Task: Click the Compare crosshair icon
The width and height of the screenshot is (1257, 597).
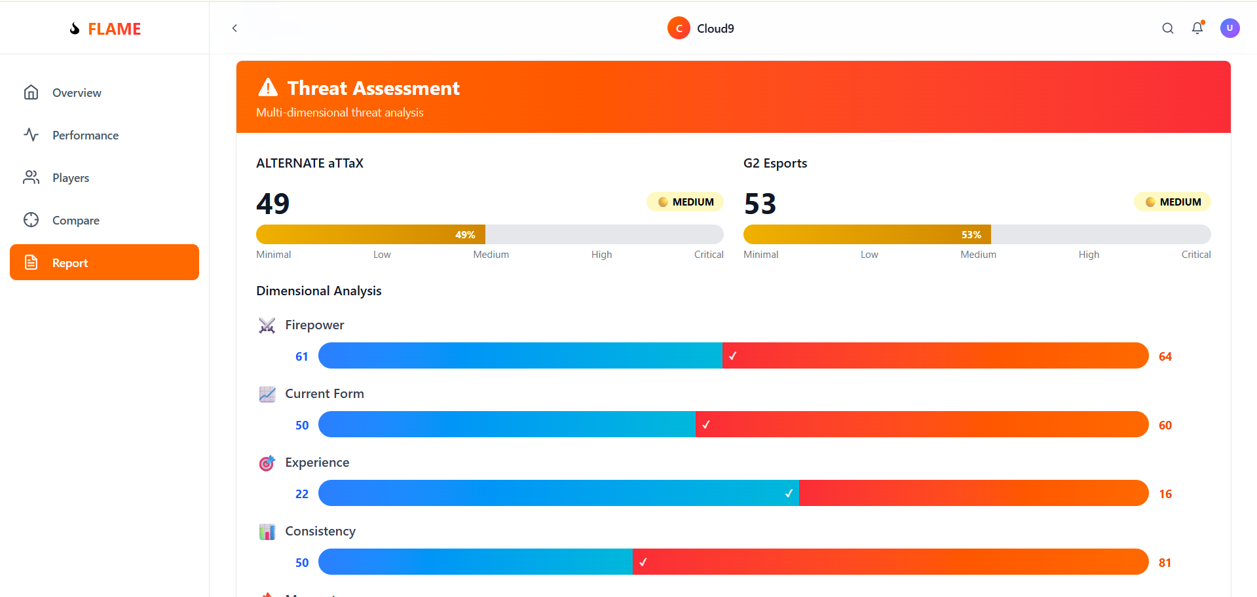Action: coord(31,220)
